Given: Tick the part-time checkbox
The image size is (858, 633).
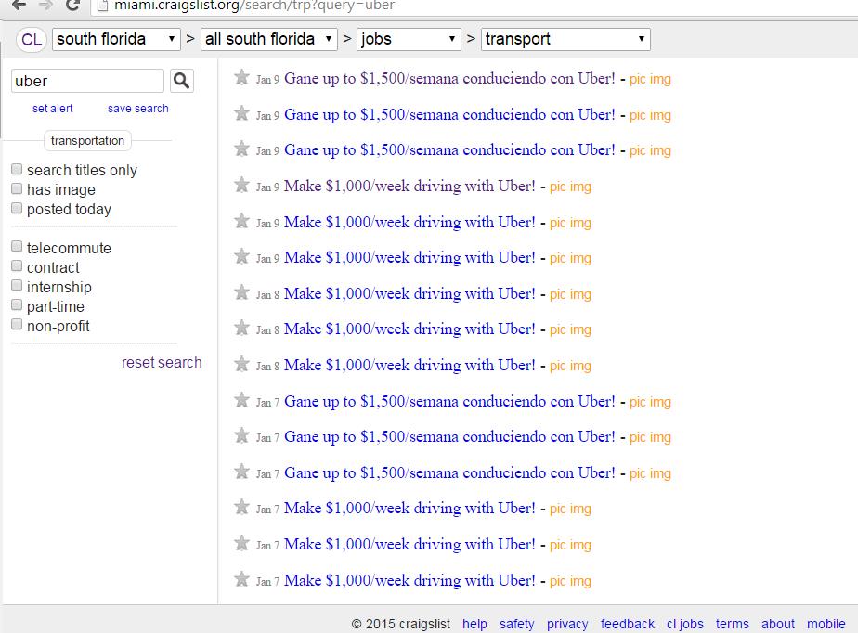Looking at the screenshot, I should tap(17, 304).
